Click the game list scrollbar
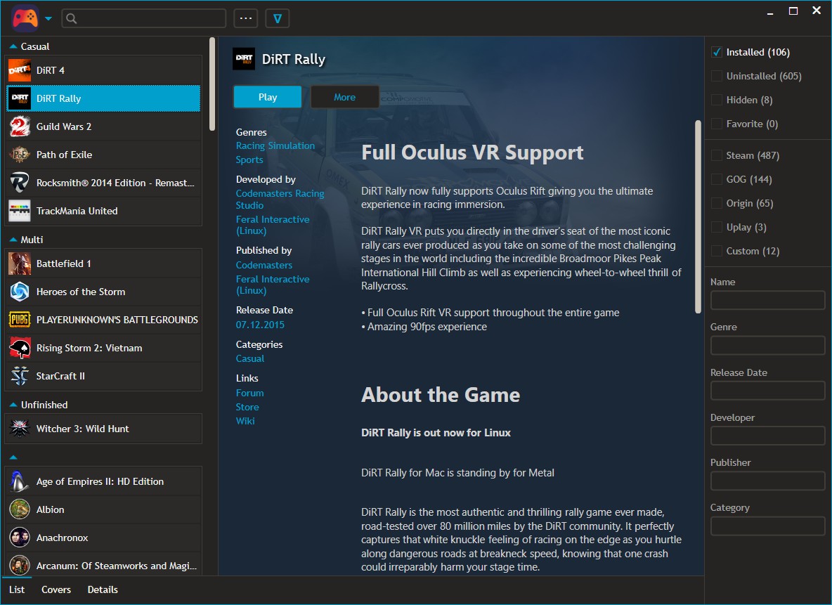832x605 pixels. (212, 84)
